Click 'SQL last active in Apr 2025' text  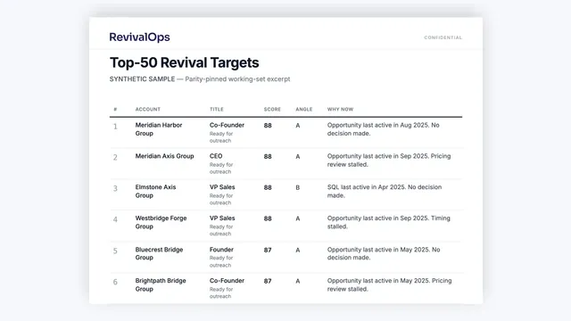[x=366, y=187]
